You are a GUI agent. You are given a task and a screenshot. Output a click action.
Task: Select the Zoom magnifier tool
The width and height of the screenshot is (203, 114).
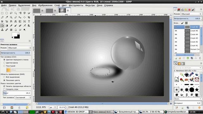click(11, 17)
